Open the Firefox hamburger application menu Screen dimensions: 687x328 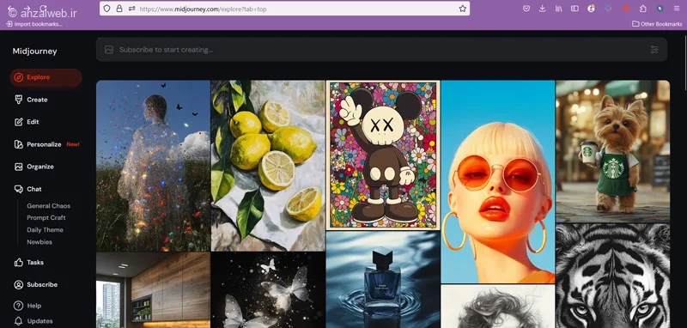677,9
